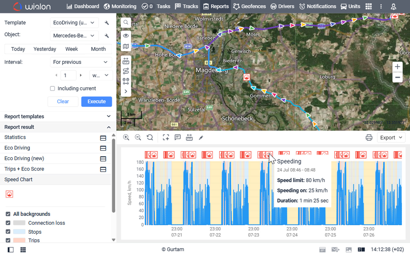Toggle the 'All backgrounds' checkbox
Viewport: 410px width, 256px height.
coord(8,214)
